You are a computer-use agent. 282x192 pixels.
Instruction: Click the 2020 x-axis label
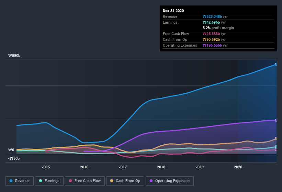pos(238,167)
